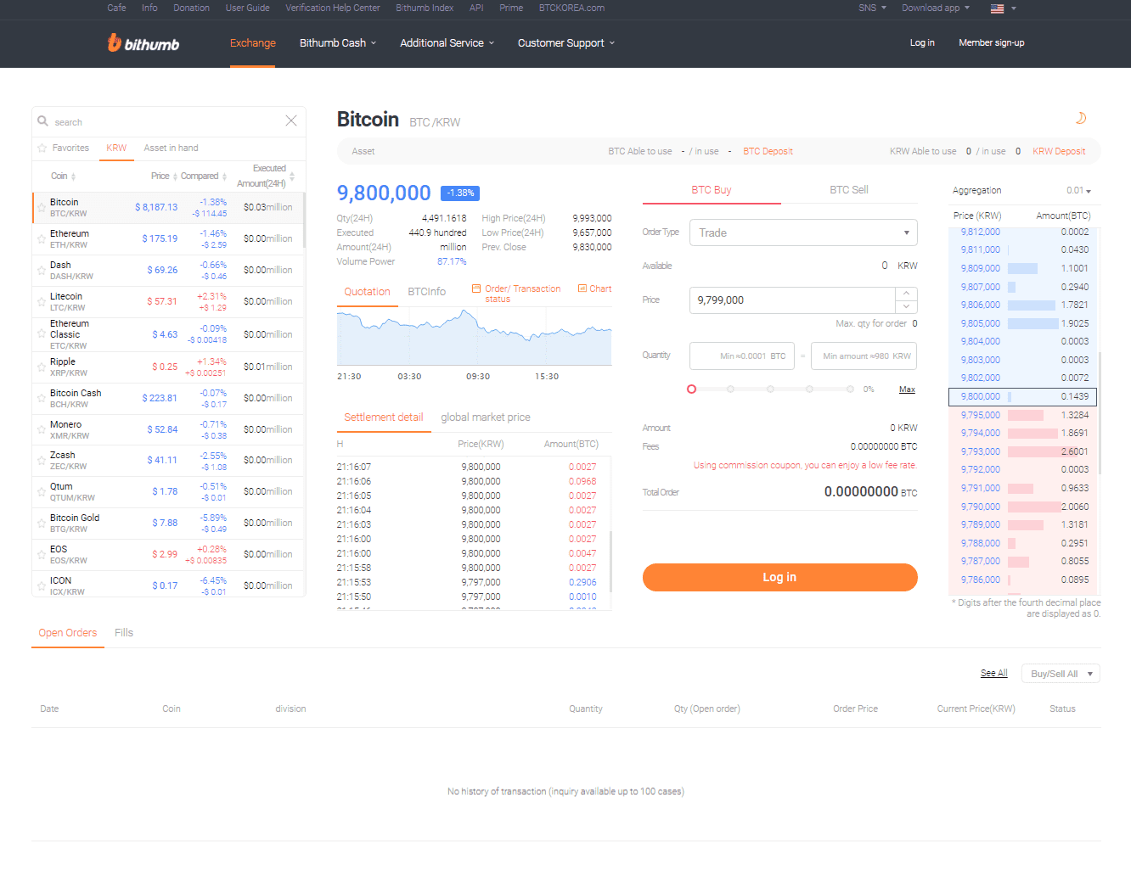
Task: Decrease price with stepper down arrow
Action: 906,306
